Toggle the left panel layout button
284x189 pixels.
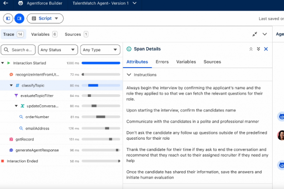(x=8, y=18)
